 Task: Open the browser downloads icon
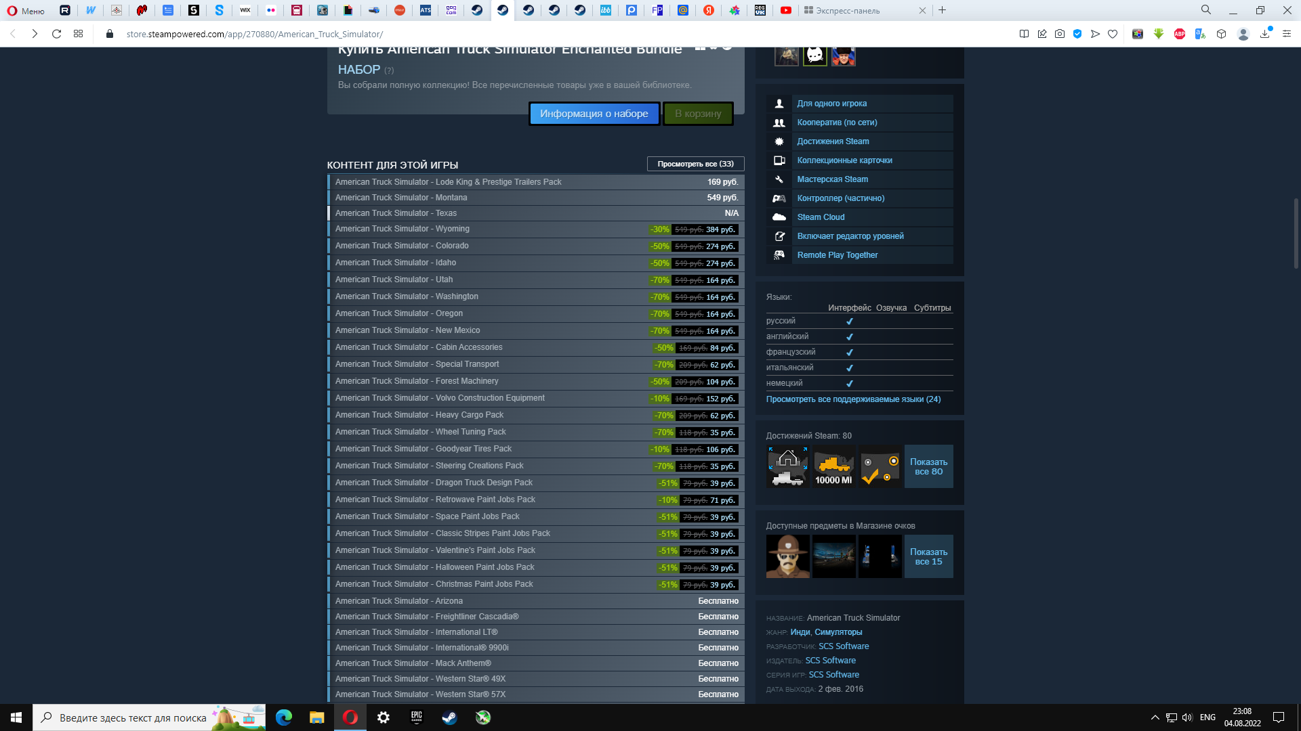[1264, 34]
